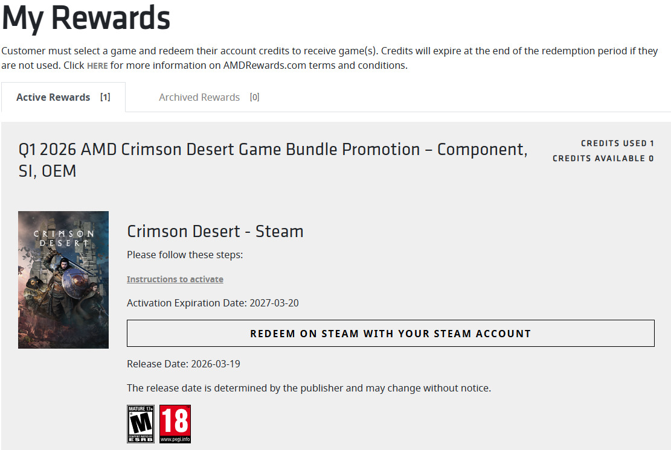Screen dimensions: 671x450
Task: Click the Activation Expiration Date text
Action: click(x=213, y=303)
